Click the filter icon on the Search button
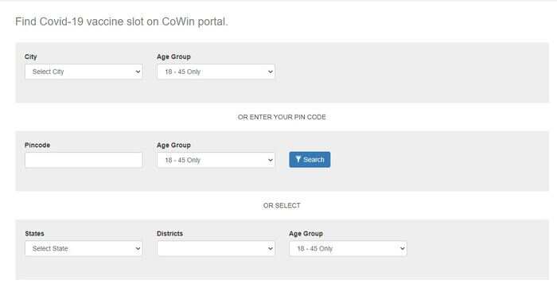 (x=298, y=159)
